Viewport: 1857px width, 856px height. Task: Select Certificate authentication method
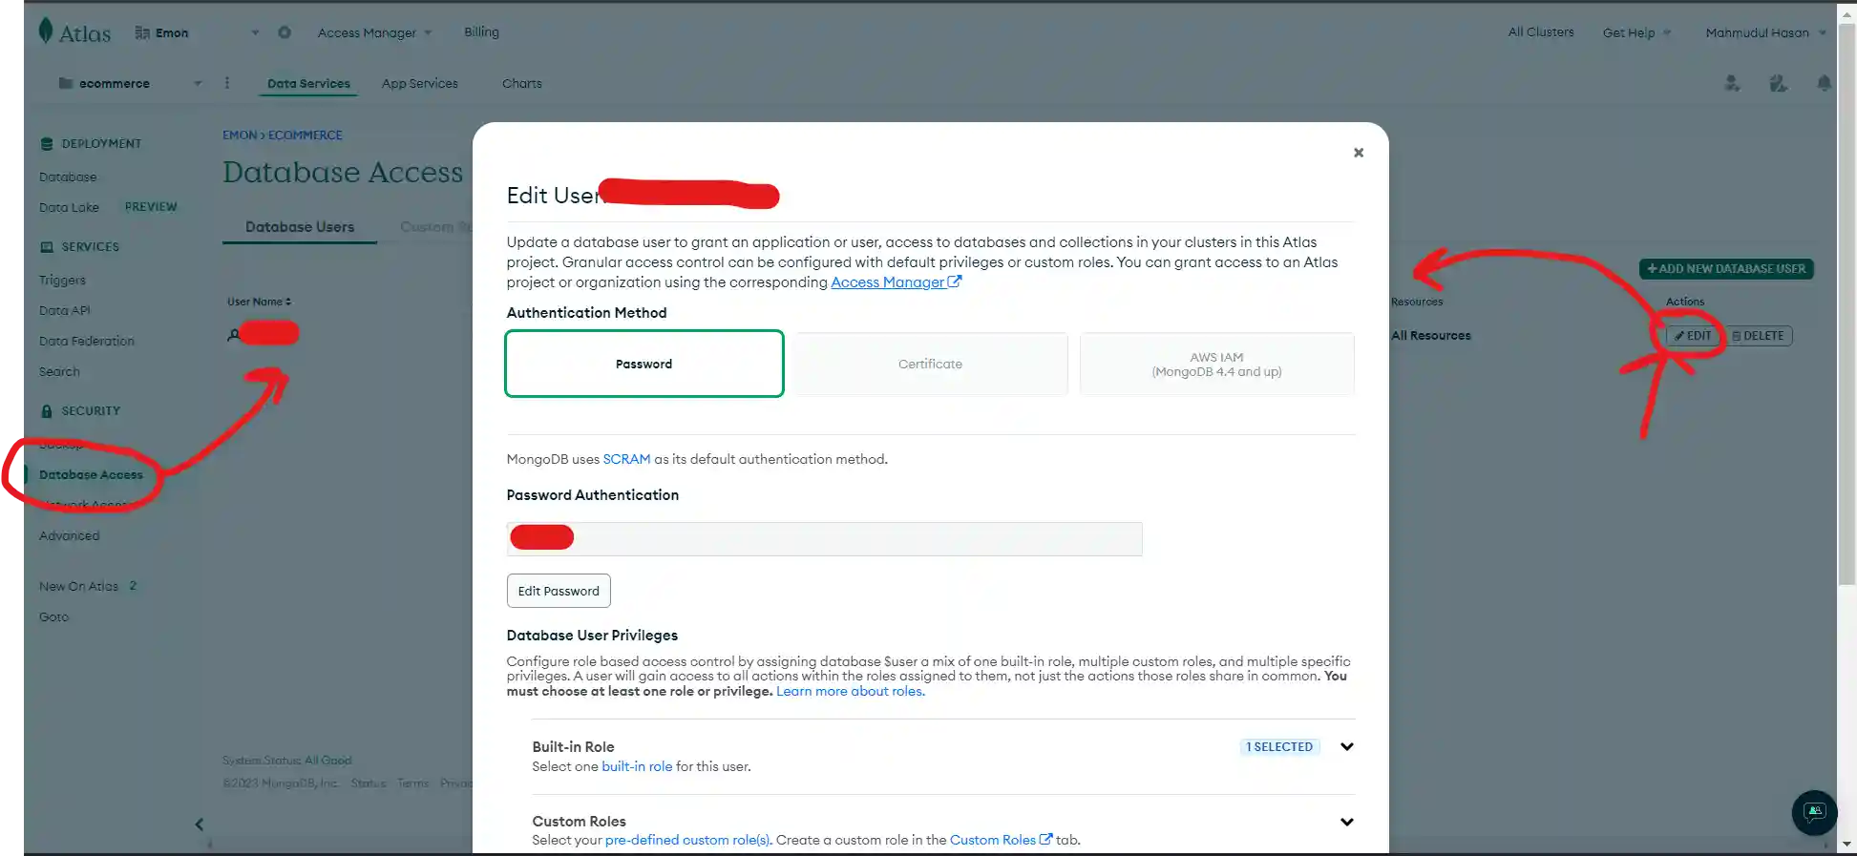[930, 364]
